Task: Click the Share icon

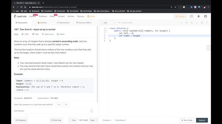Action: (58, 34)
